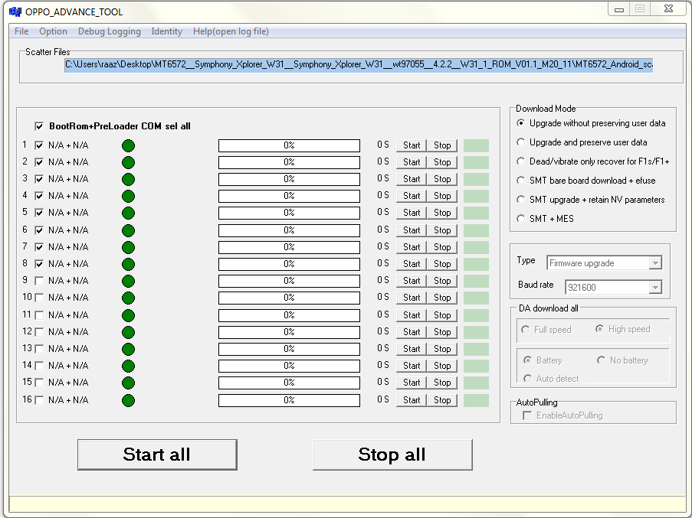Open the Debug Logging menu
Image resolution: width=692 pixels, height=518 pixels.
tap(110, 31)
